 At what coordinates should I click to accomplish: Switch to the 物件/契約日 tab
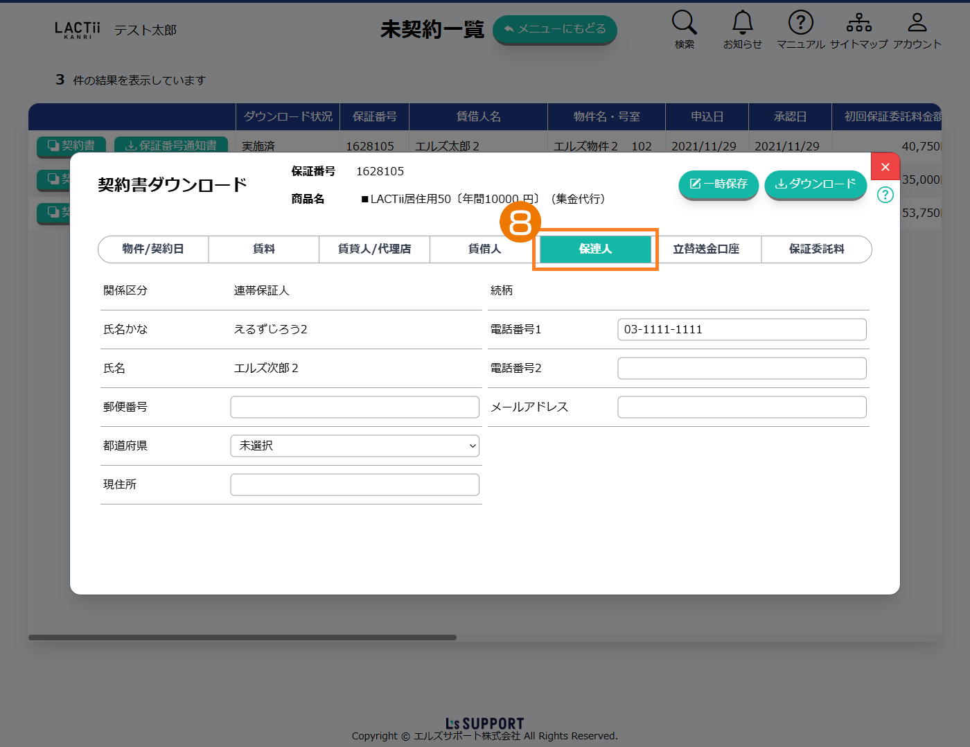153,249
